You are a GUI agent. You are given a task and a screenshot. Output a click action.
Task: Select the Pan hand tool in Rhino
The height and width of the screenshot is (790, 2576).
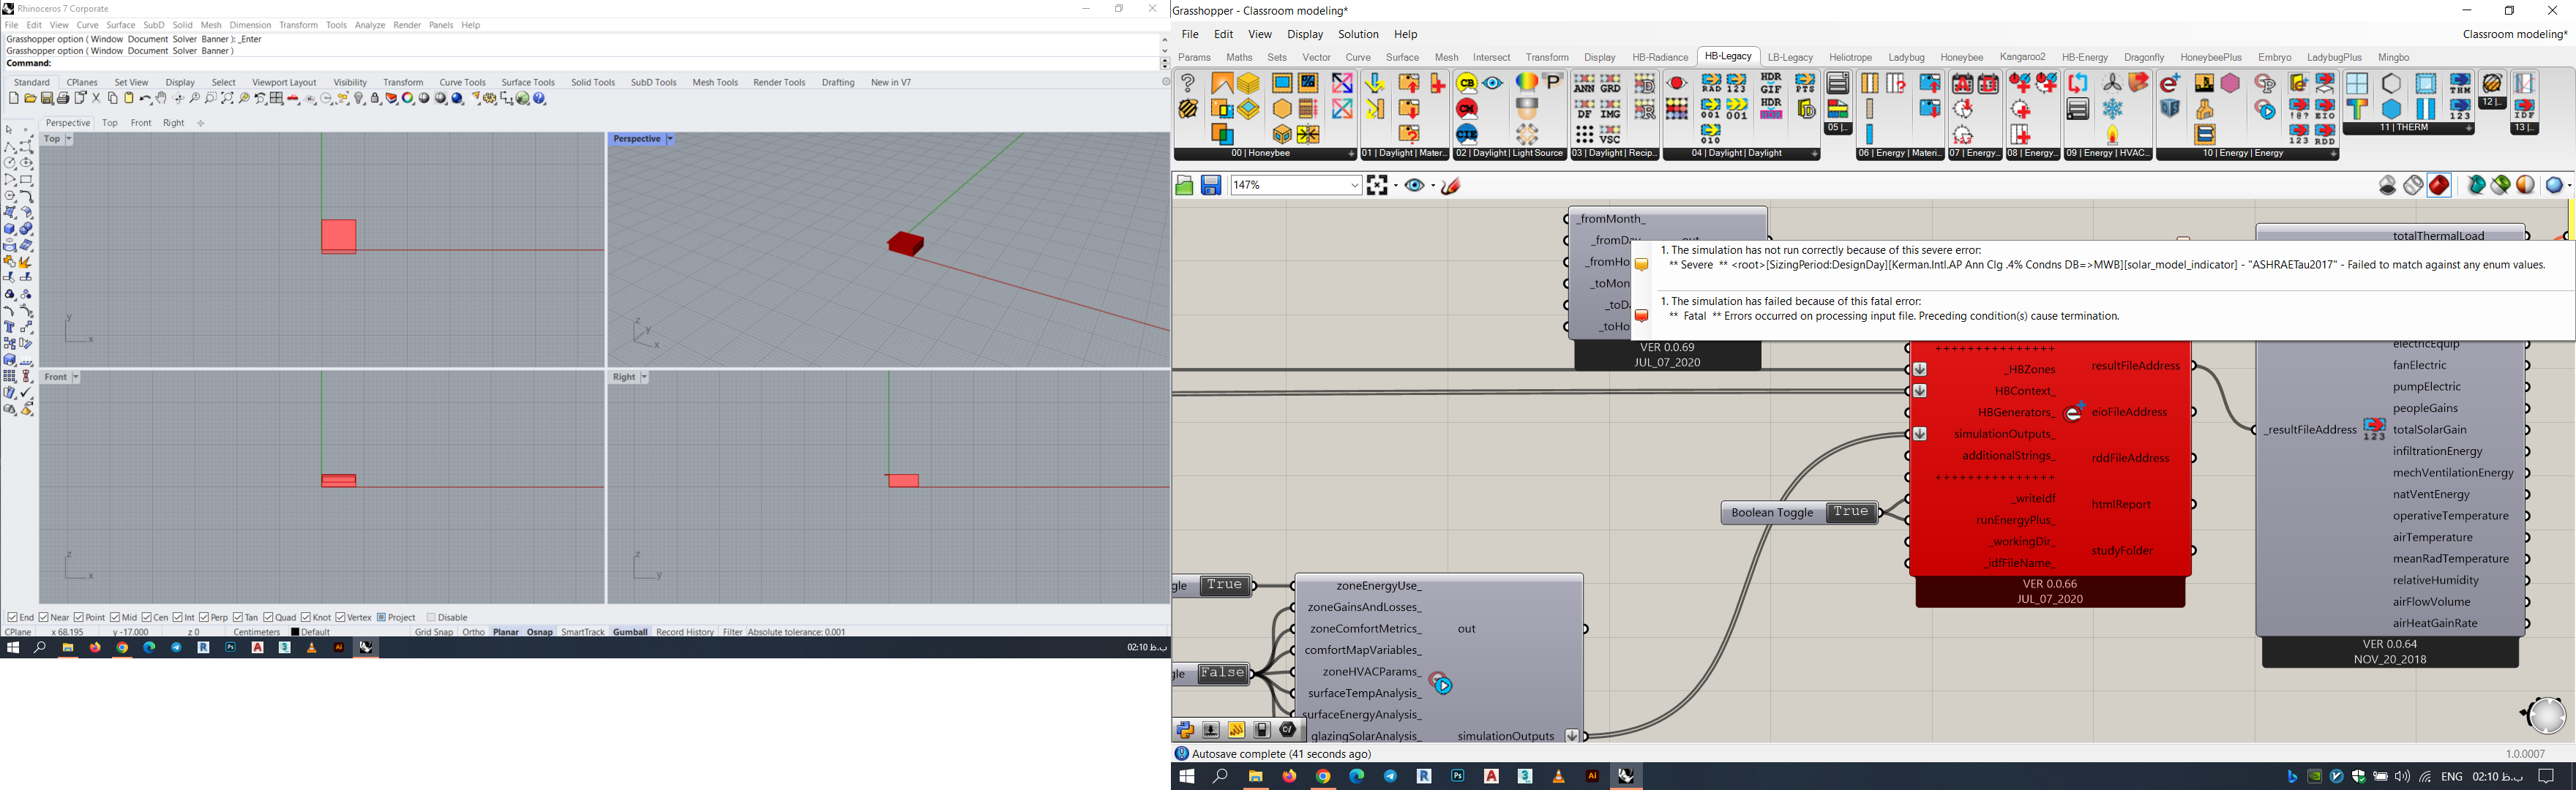coord(161,99)
